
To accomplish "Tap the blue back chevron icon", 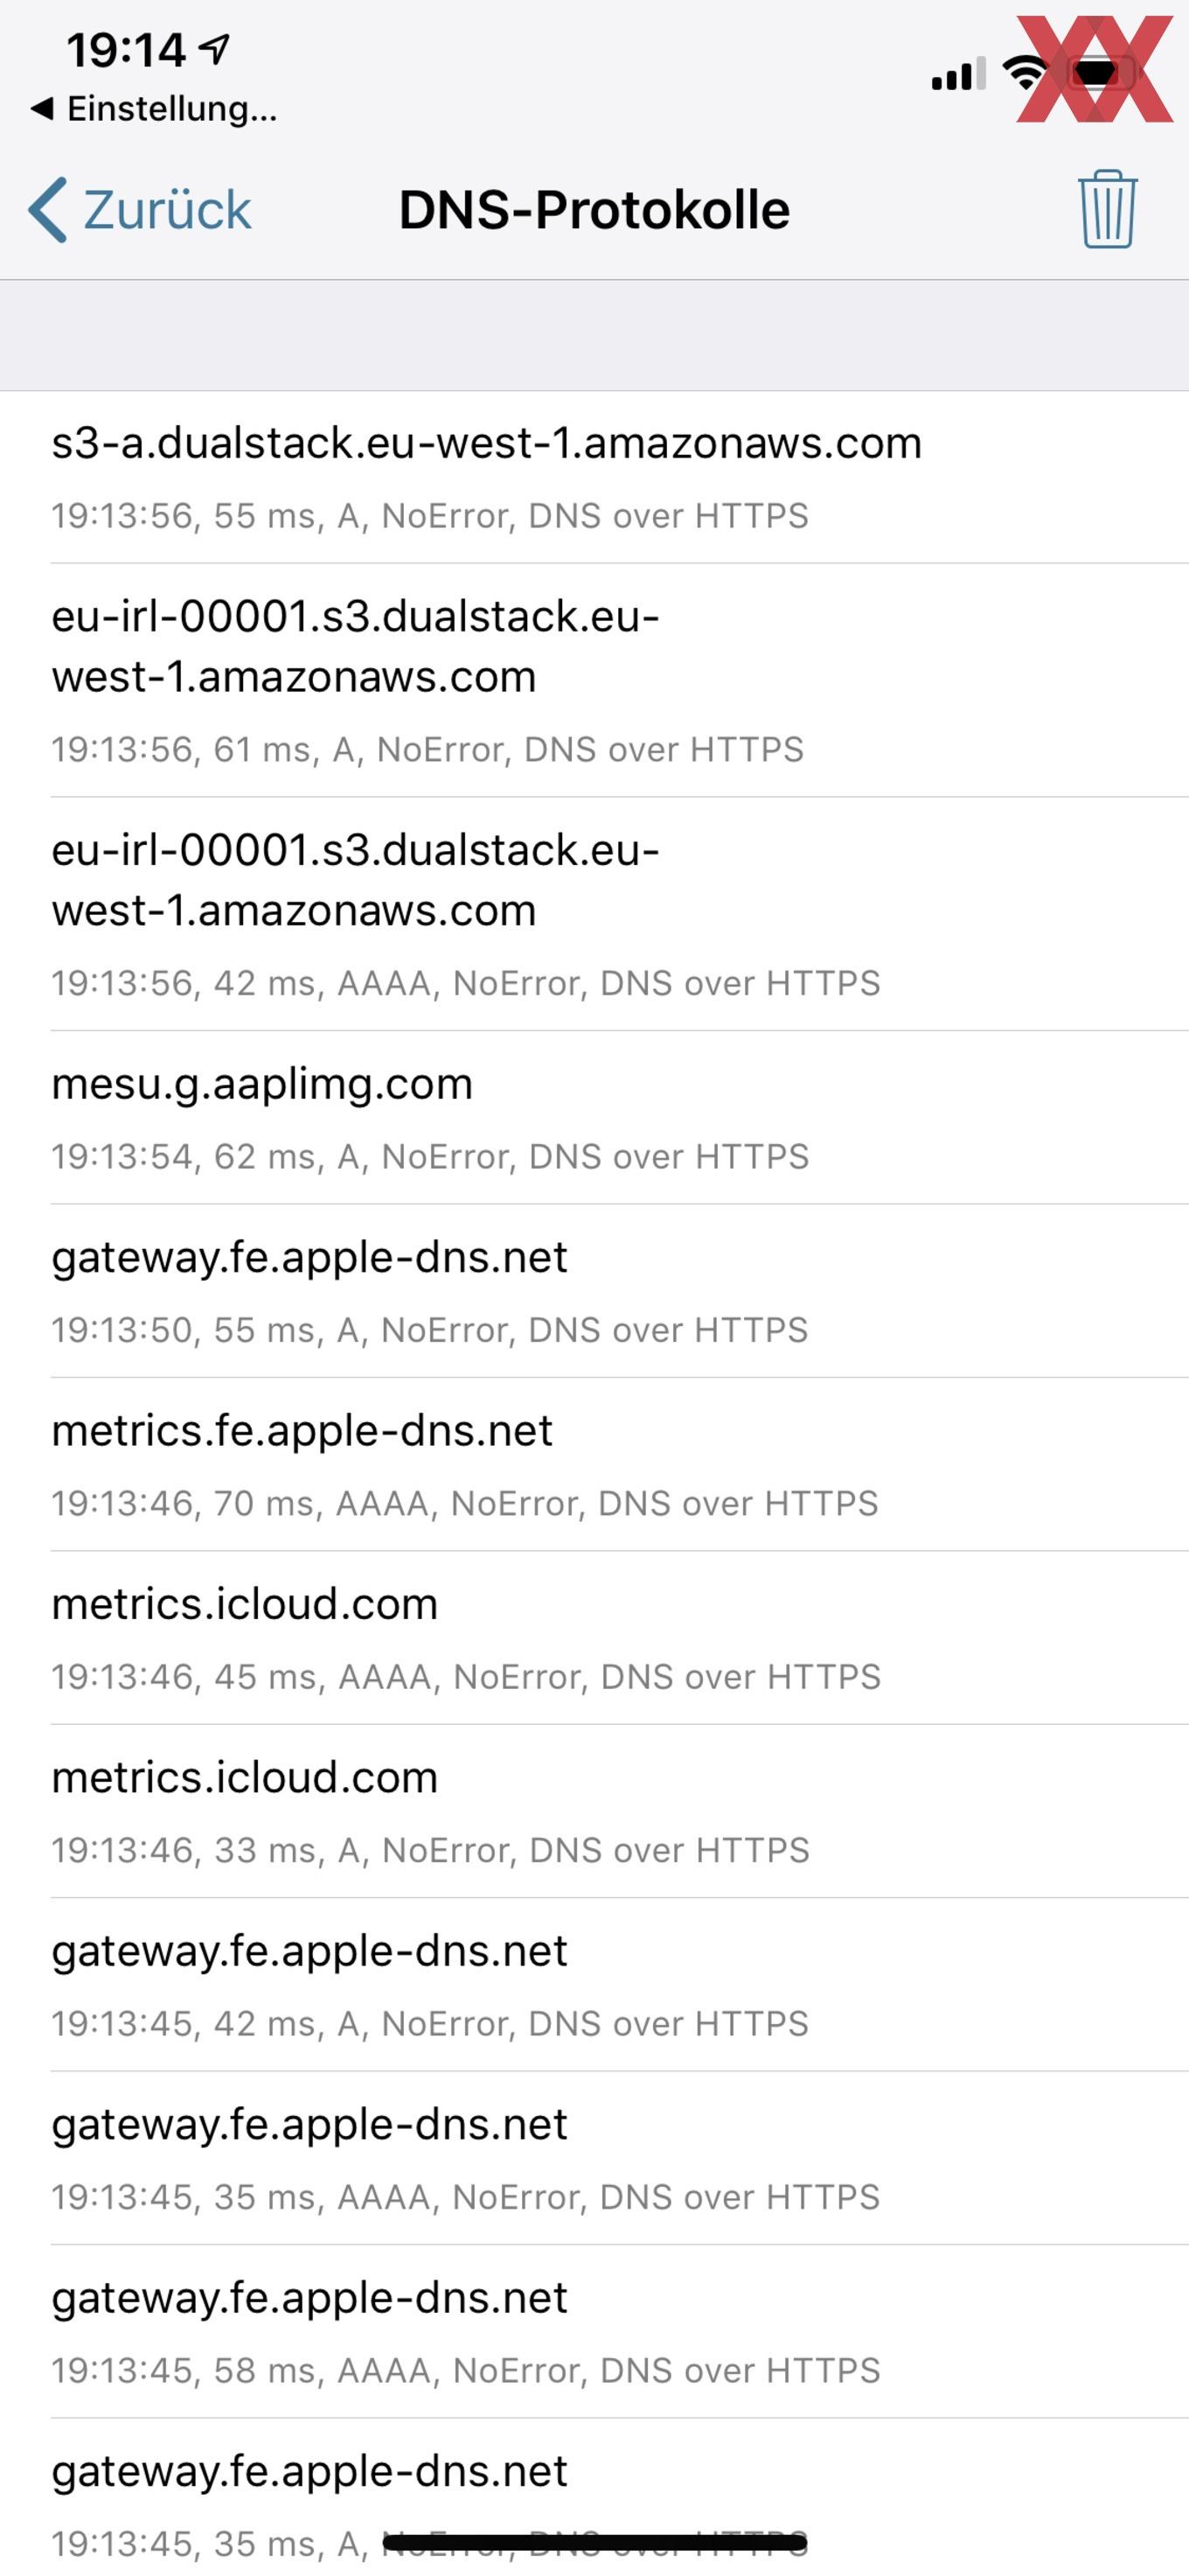I will click(48, 210).
